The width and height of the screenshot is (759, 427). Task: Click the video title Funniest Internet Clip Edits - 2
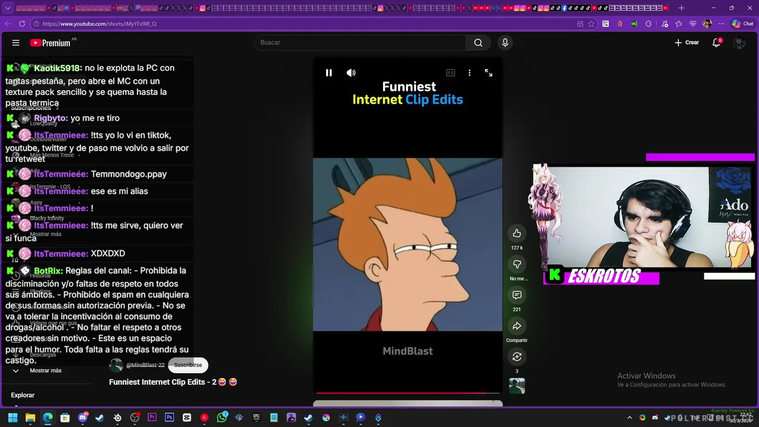tap(173, 383)
